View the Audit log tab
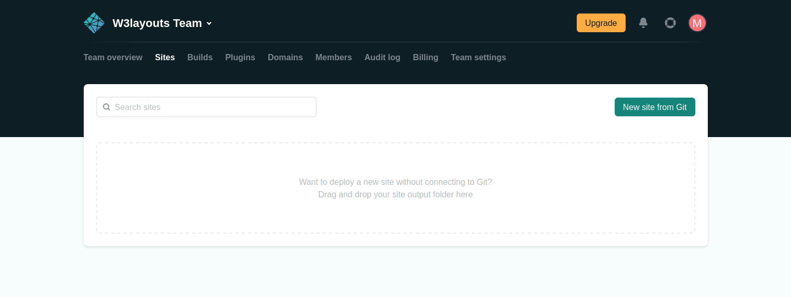The image size is (791, 297). 382,57
